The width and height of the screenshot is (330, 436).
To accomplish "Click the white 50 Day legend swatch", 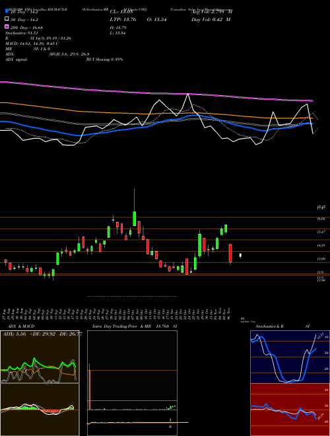I will [x=7, y=19].
